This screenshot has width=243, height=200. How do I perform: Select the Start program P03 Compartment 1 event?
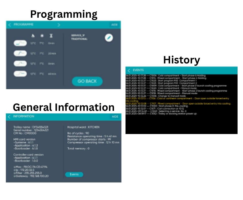point(161,81)
